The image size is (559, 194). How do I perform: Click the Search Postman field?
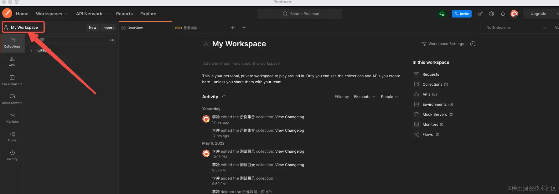click(300, 14)
